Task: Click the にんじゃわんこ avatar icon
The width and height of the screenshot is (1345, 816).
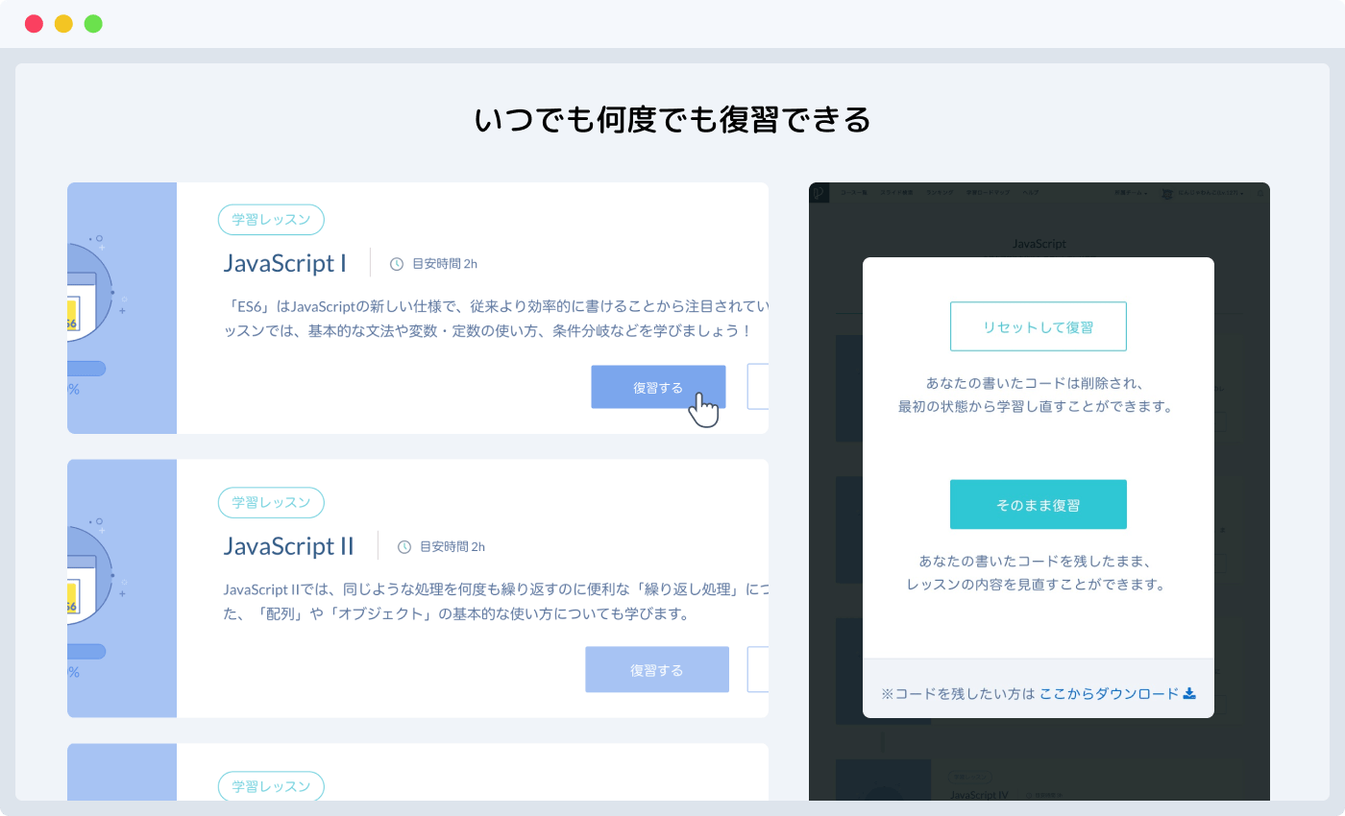Action: pos(1166,192)
